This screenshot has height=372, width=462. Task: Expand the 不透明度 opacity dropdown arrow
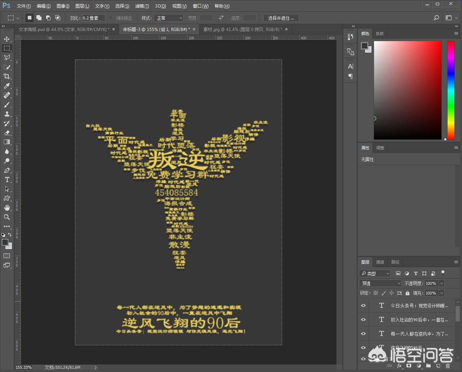click(441, 283)
